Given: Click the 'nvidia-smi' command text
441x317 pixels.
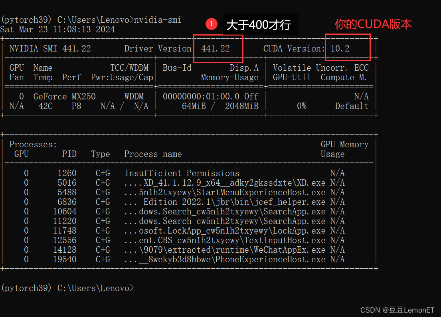Looking at the screenshot, I should point(158,20).
